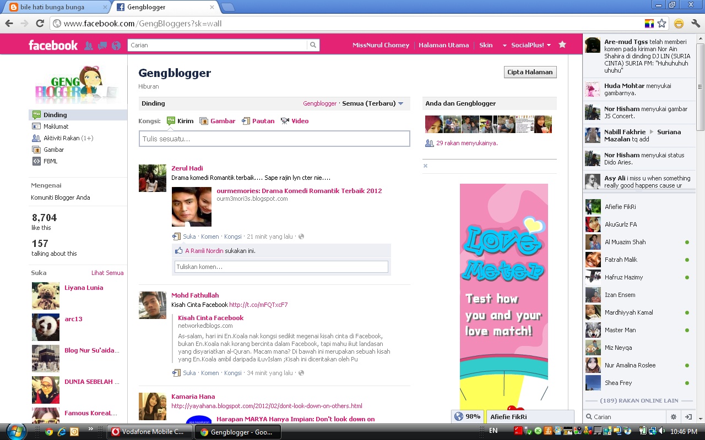Click the hide chat sidebar icon
Screen dimensions: 705x440
click(688, 417)
